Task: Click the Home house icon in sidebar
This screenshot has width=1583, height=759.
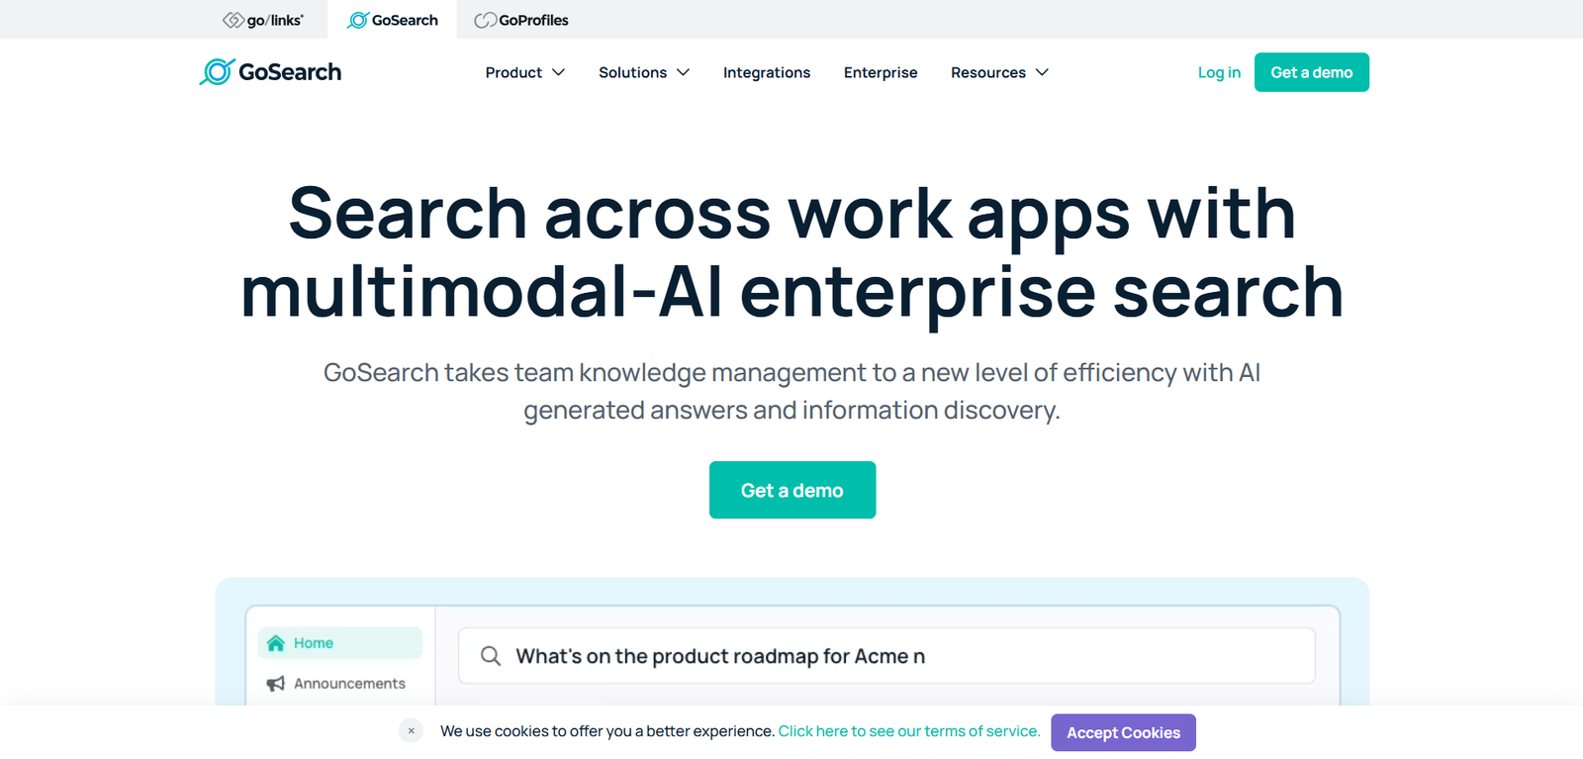Action: 276,643
